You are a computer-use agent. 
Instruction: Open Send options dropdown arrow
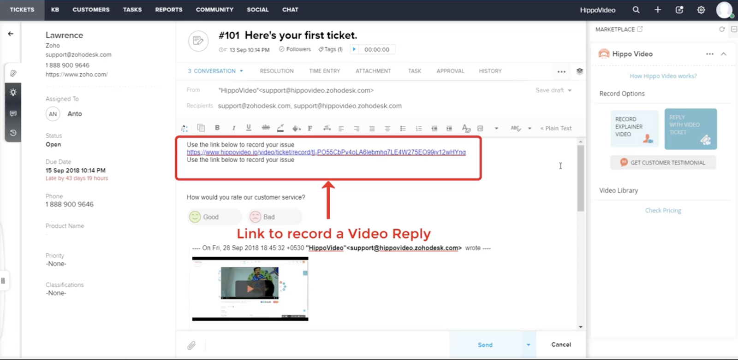pyautogui.click(x=528, y=345)
